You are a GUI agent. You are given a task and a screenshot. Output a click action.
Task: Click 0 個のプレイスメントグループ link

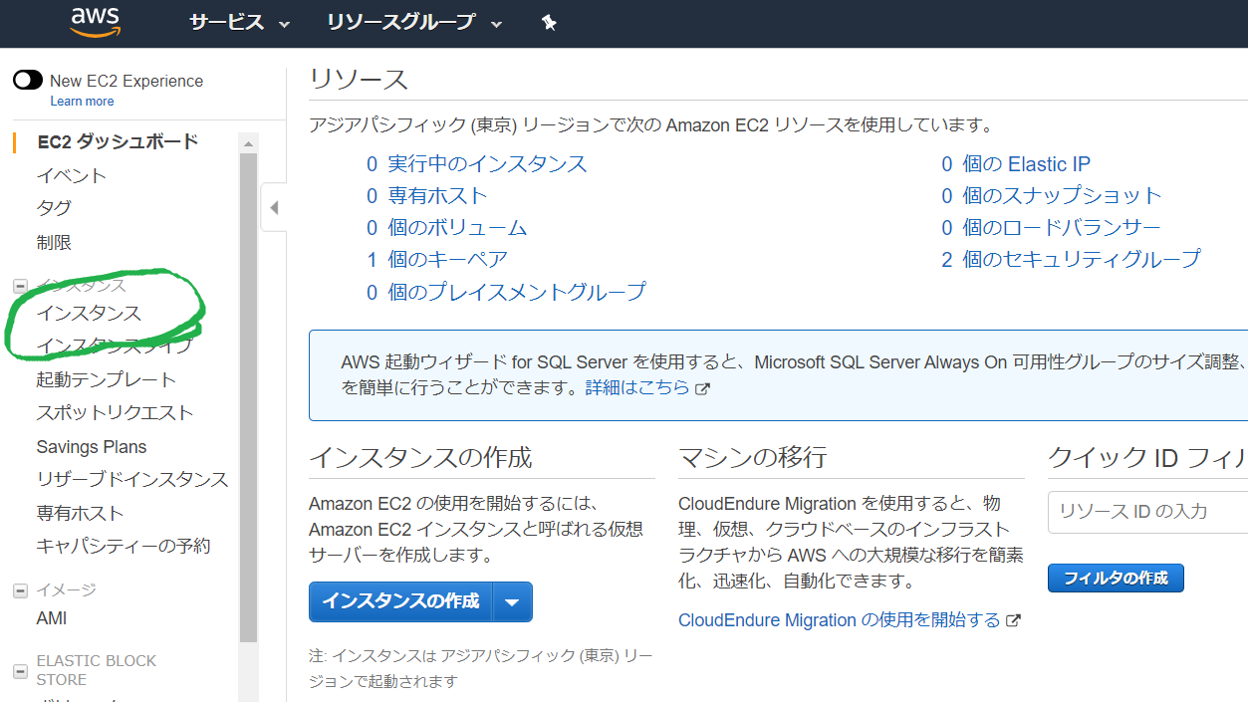[x=506, y=291]
